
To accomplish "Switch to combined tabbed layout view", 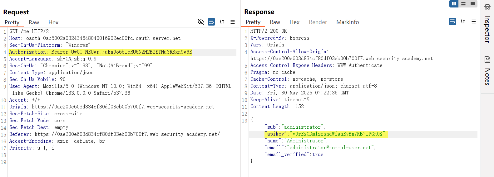I will click(473, 4).
